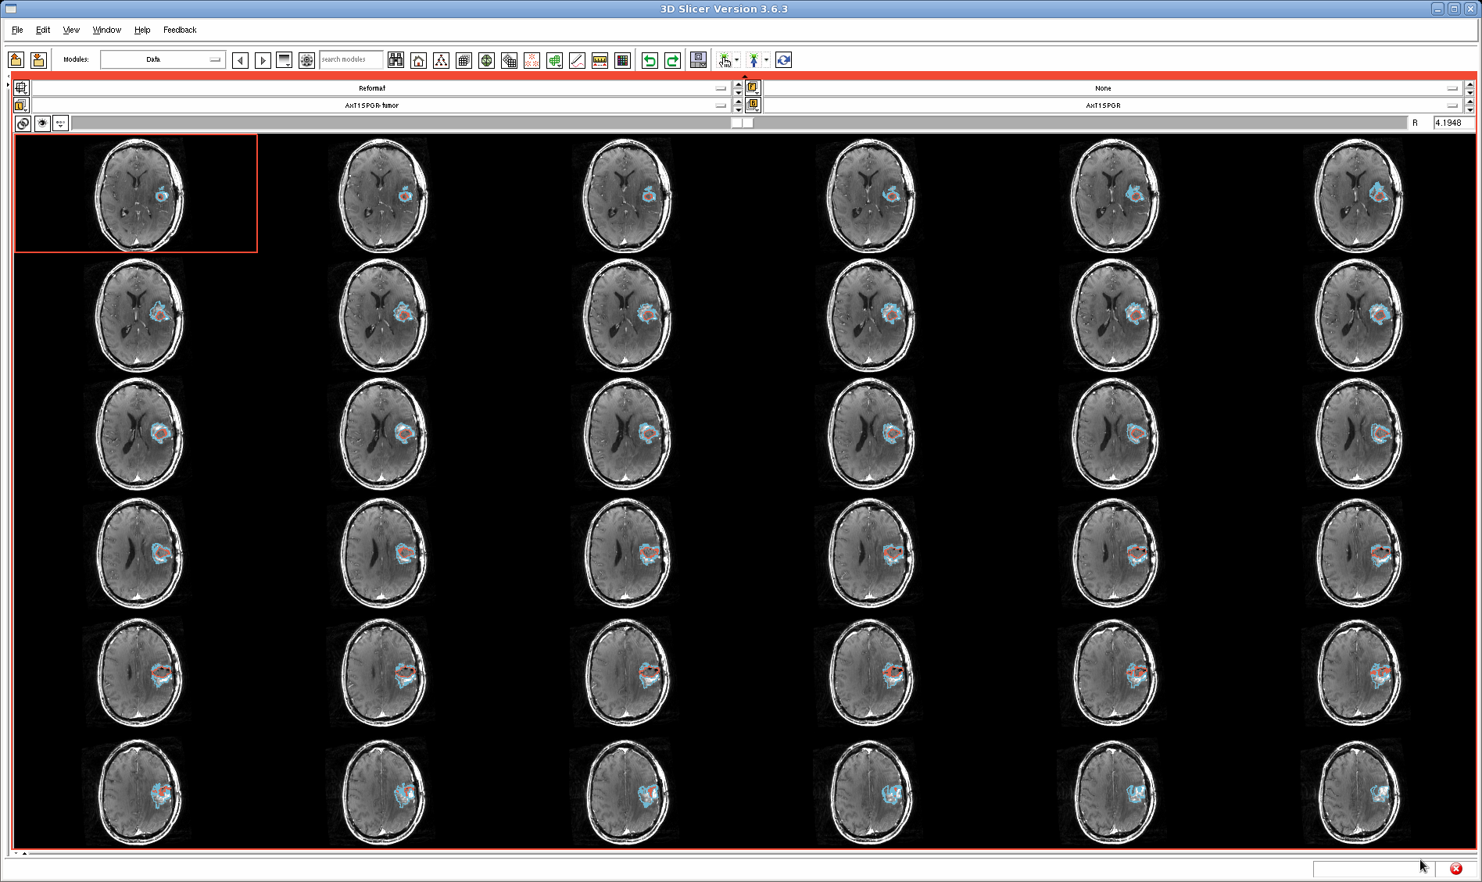Click the green Redo arrow
This screenshot has width=1482, height=882.
click(672, 60)
